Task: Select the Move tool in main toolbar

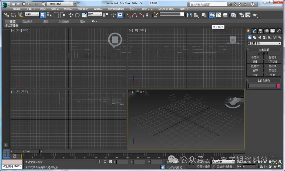Action: [x=71, y=15]
